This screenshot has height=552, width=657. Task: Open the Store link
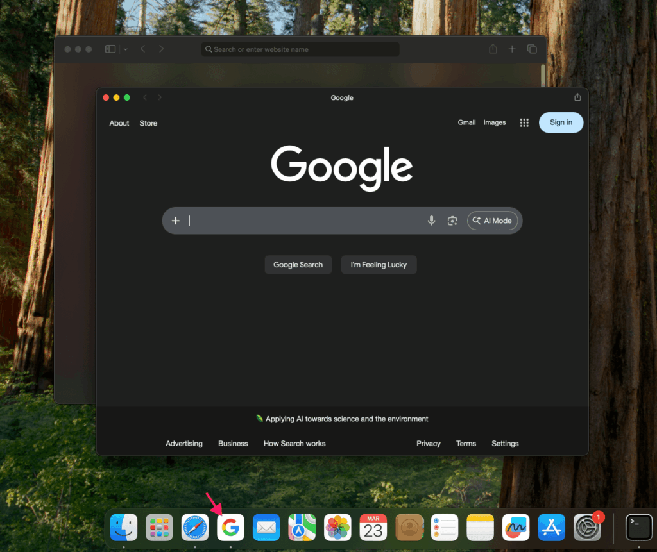point(148,123)
